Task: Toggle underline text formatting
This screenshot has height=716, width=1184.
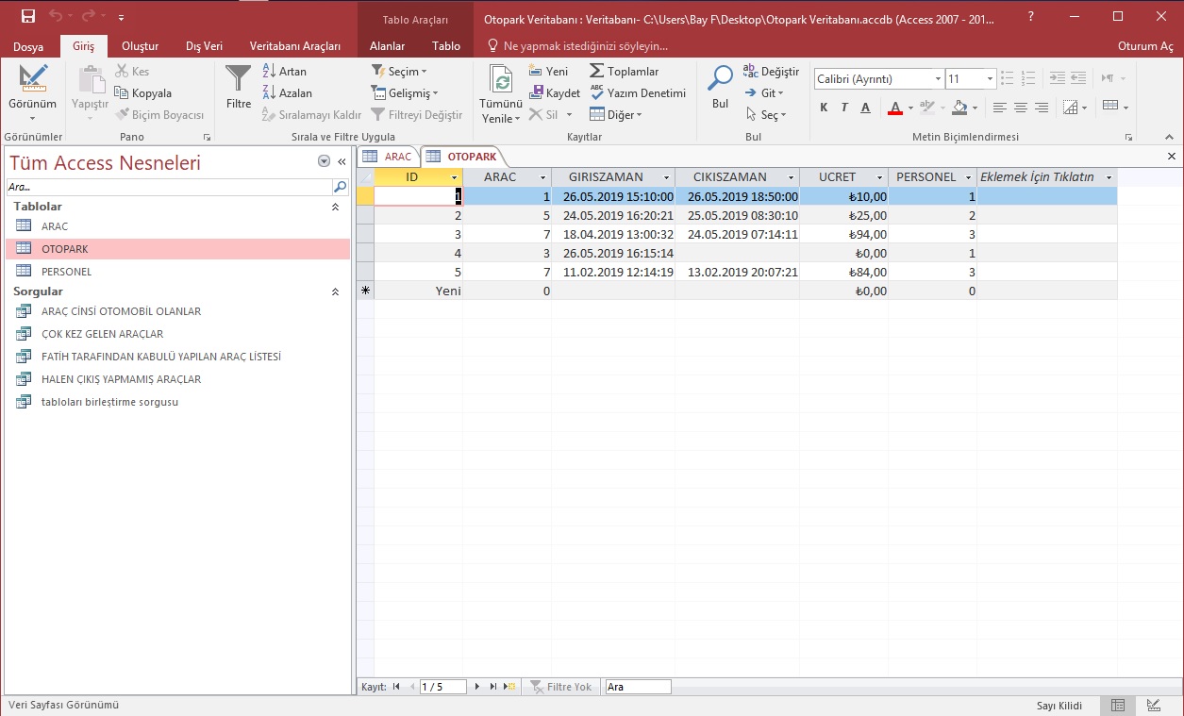Action: (x=865, y=108)
